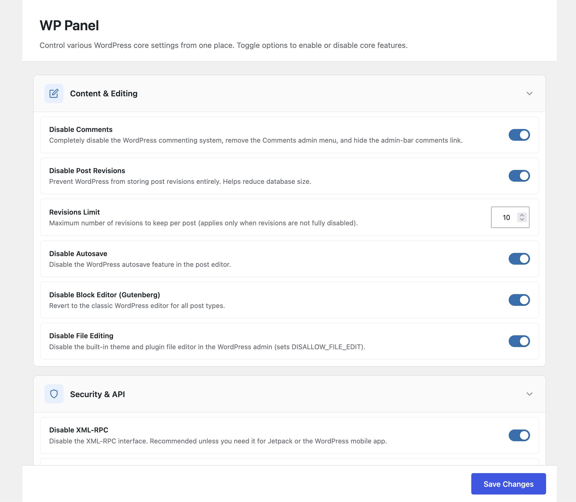Select the Revisions Limit number field
The image size is (576, 502).
(x=506, y=217)
